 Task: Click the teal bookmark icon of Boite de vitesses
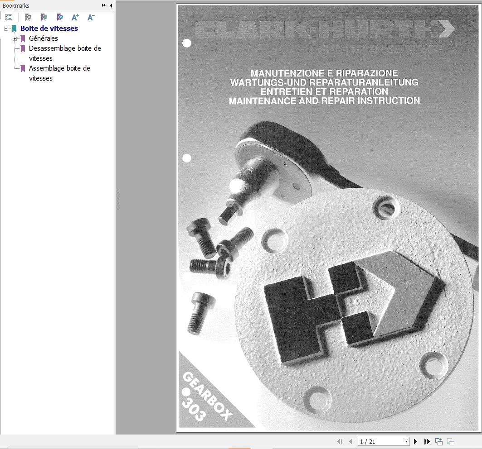[x=14, y=29]
